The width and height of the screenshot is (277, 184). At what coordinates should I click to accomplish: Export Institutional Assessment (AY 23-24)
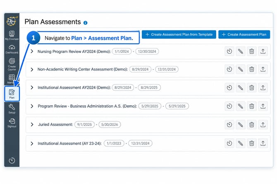(x=263, y=143)
